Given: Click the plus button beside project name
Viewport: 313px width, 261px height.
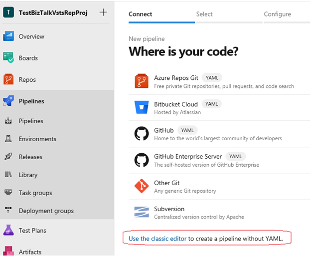Looking at the screenshot, I should tap(103, 12).
